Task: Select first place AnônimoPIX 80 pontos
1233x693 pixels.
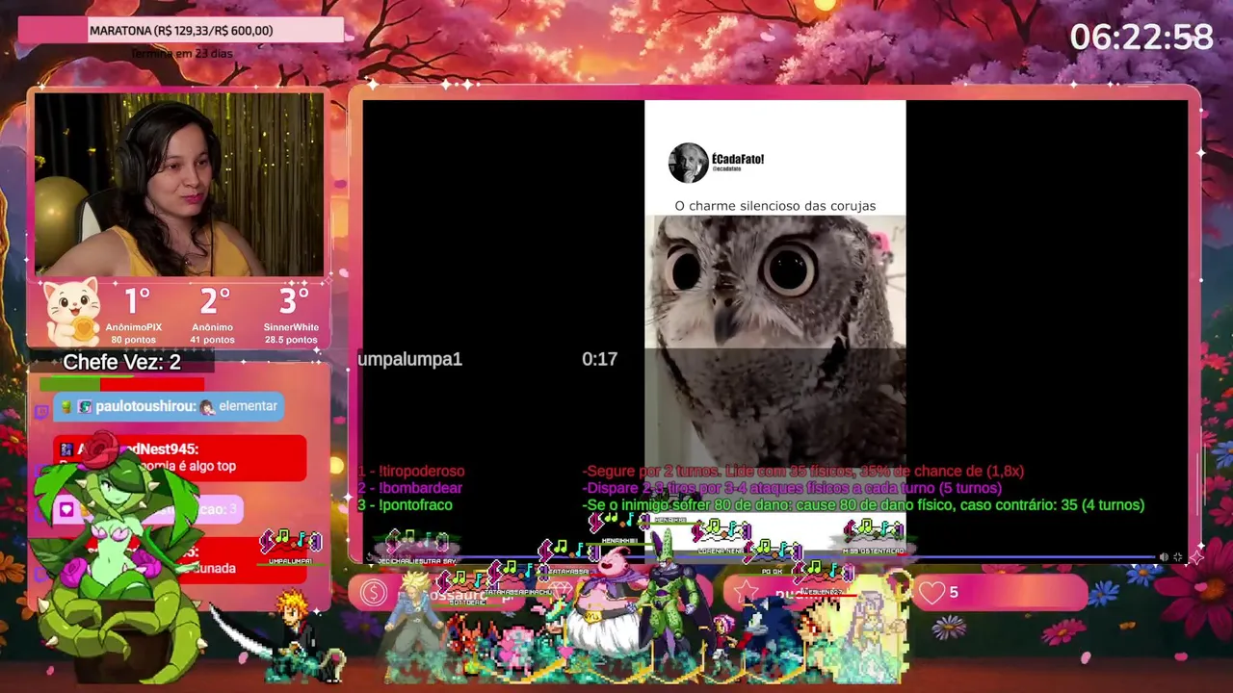Action: (x=136, y=316)
